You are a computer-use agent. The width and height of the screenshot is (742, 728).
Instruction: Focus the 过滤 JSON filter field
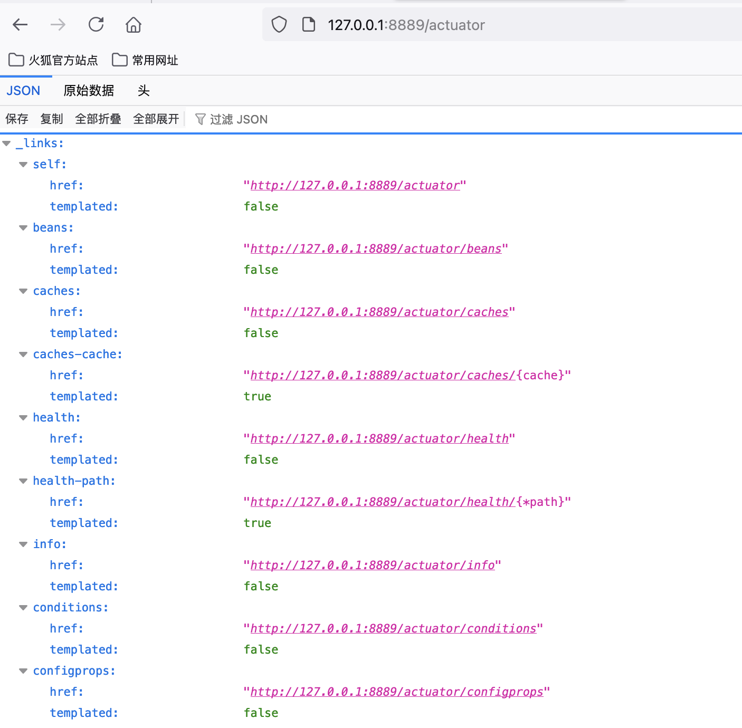[x=239, y=120]
